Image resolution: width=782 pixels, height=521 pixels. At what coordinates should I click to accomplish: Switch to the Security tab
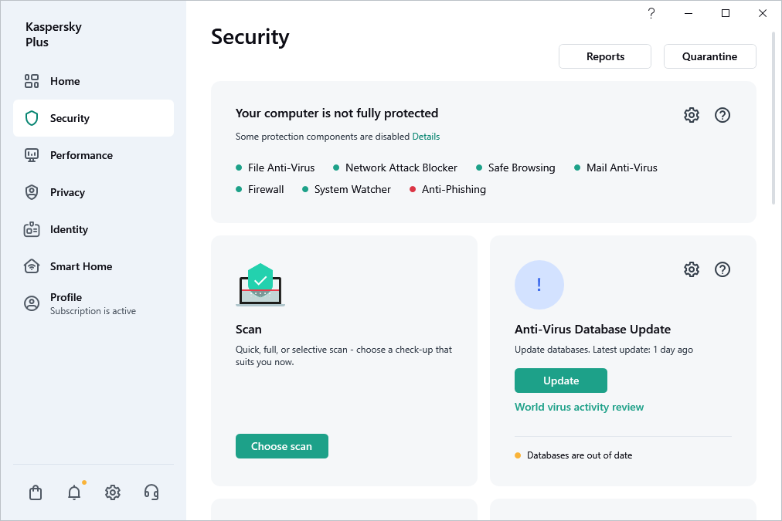[71, 118]
